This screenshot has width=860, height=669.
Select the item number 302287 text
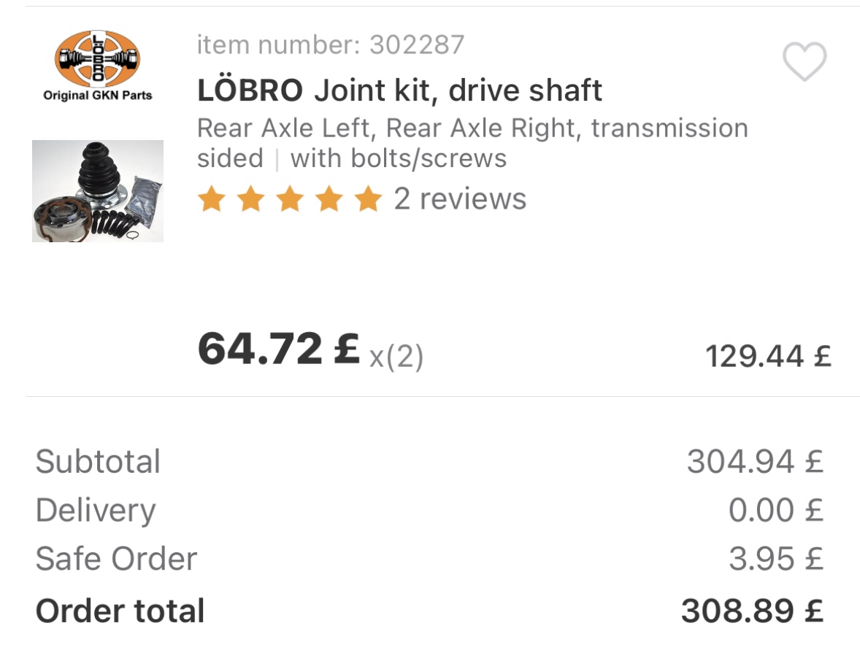point(331,45)
